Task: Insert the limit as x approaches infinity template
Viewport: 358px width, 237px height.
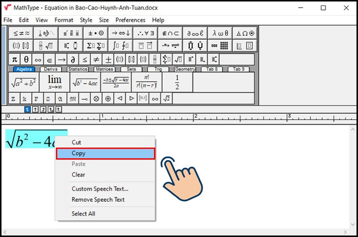Action: [55, 82]
